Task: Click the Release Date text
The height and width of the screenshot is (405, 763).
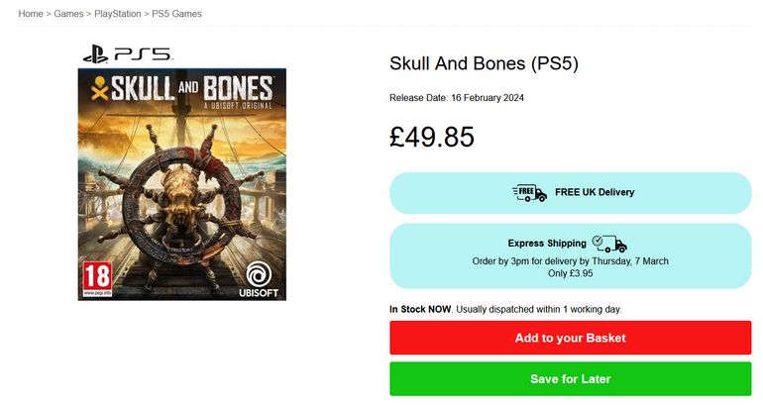Action: (457, 97)
